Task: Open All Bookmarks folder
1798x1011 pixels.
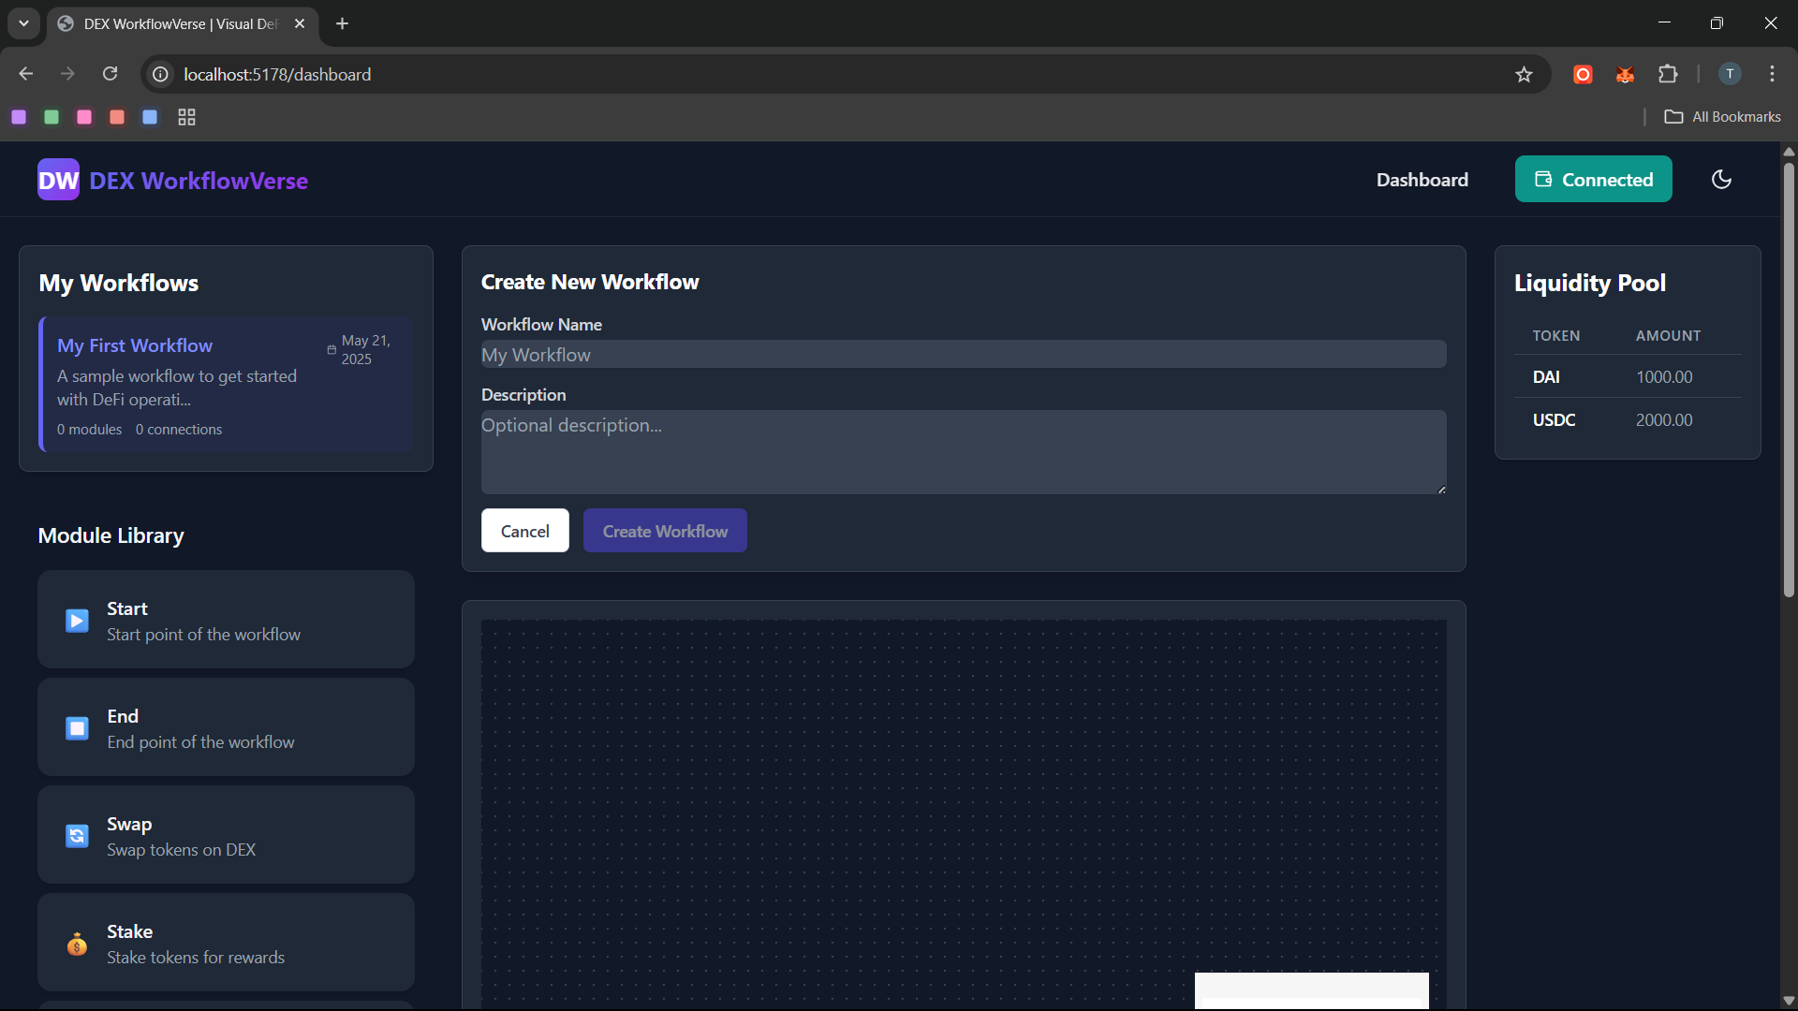Action: click(1722, 117)
